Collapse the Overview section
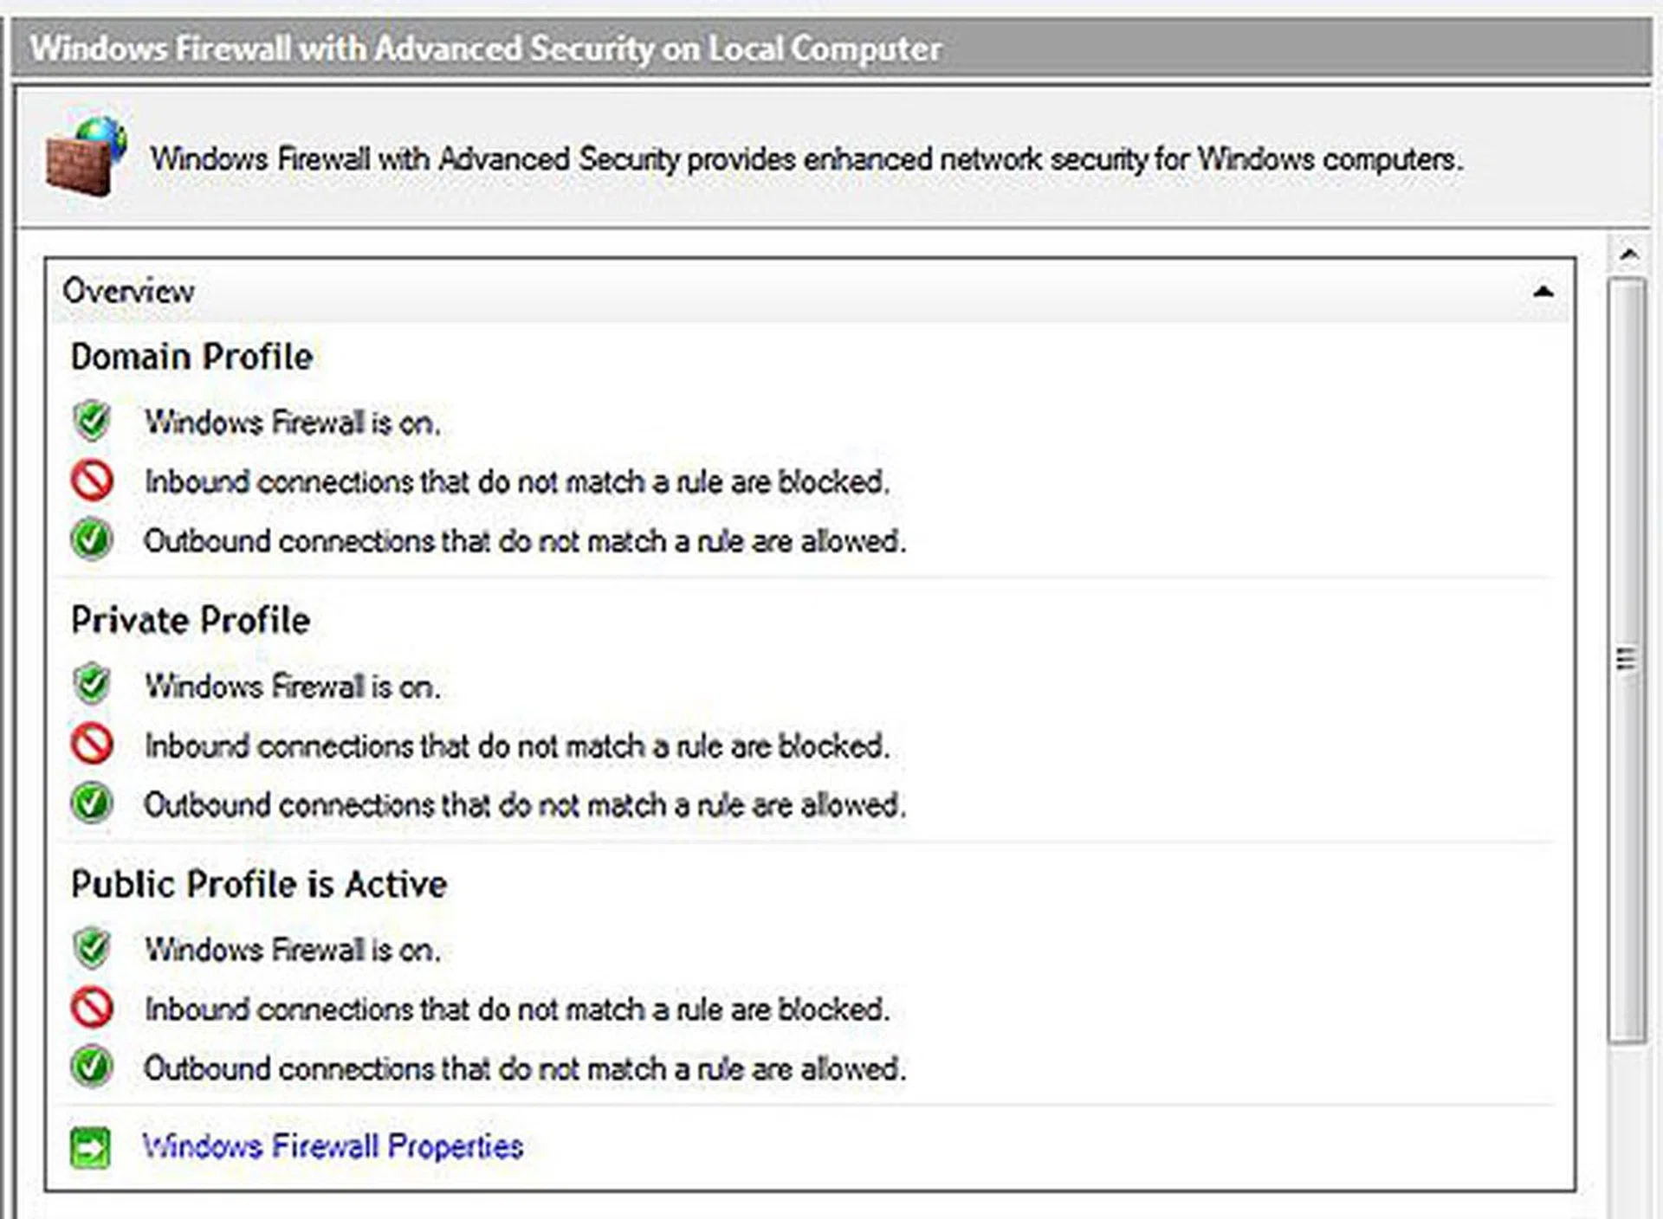Image resolution: width=1663 pixels, height=1219 pixels. (1543, 292)
